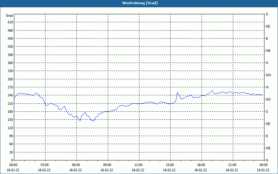Click the NW compass label on right axis
This screenshot has width=278, height=174.
(268, 75)
